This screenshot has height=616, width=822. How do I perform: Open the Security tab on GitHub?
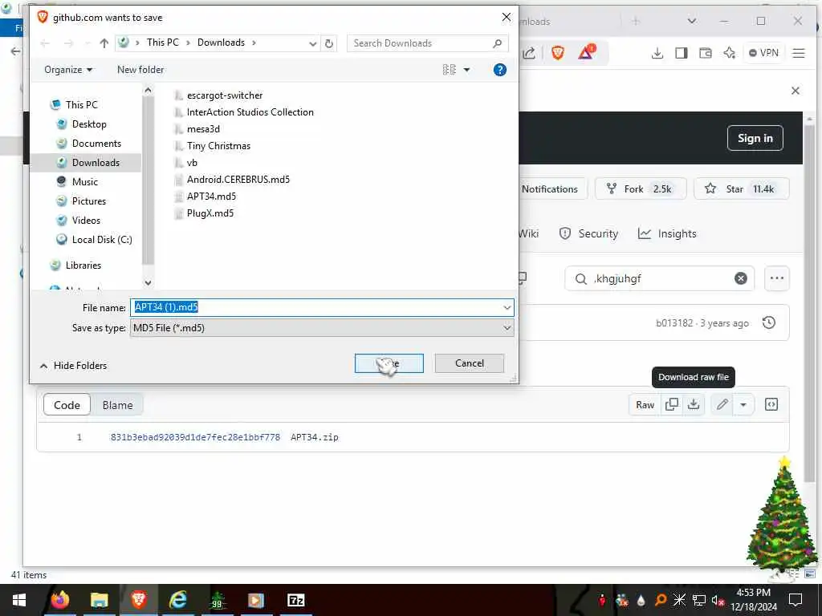(x=588, y=233)
